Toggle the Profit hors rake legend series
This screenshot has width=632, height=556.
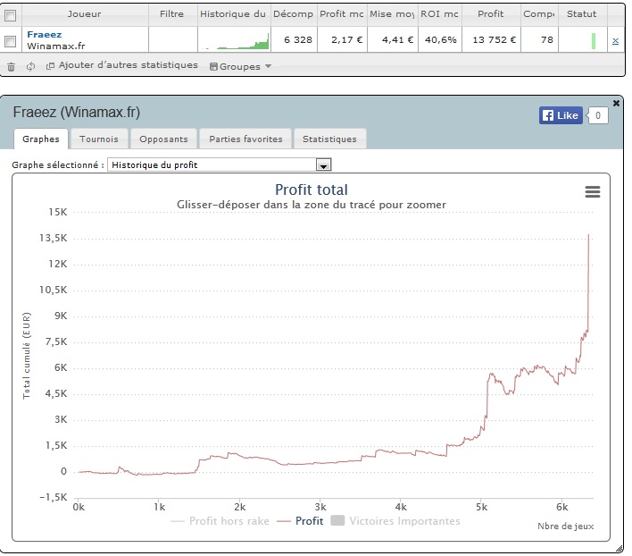(220, 521)
